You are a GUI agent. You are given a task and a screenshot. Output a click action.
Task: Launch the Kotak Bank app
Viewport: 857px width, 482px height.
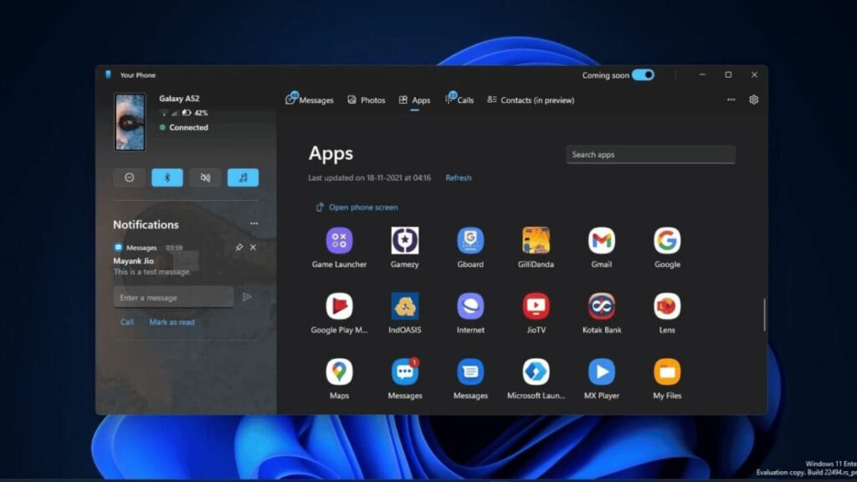(601, 305)
